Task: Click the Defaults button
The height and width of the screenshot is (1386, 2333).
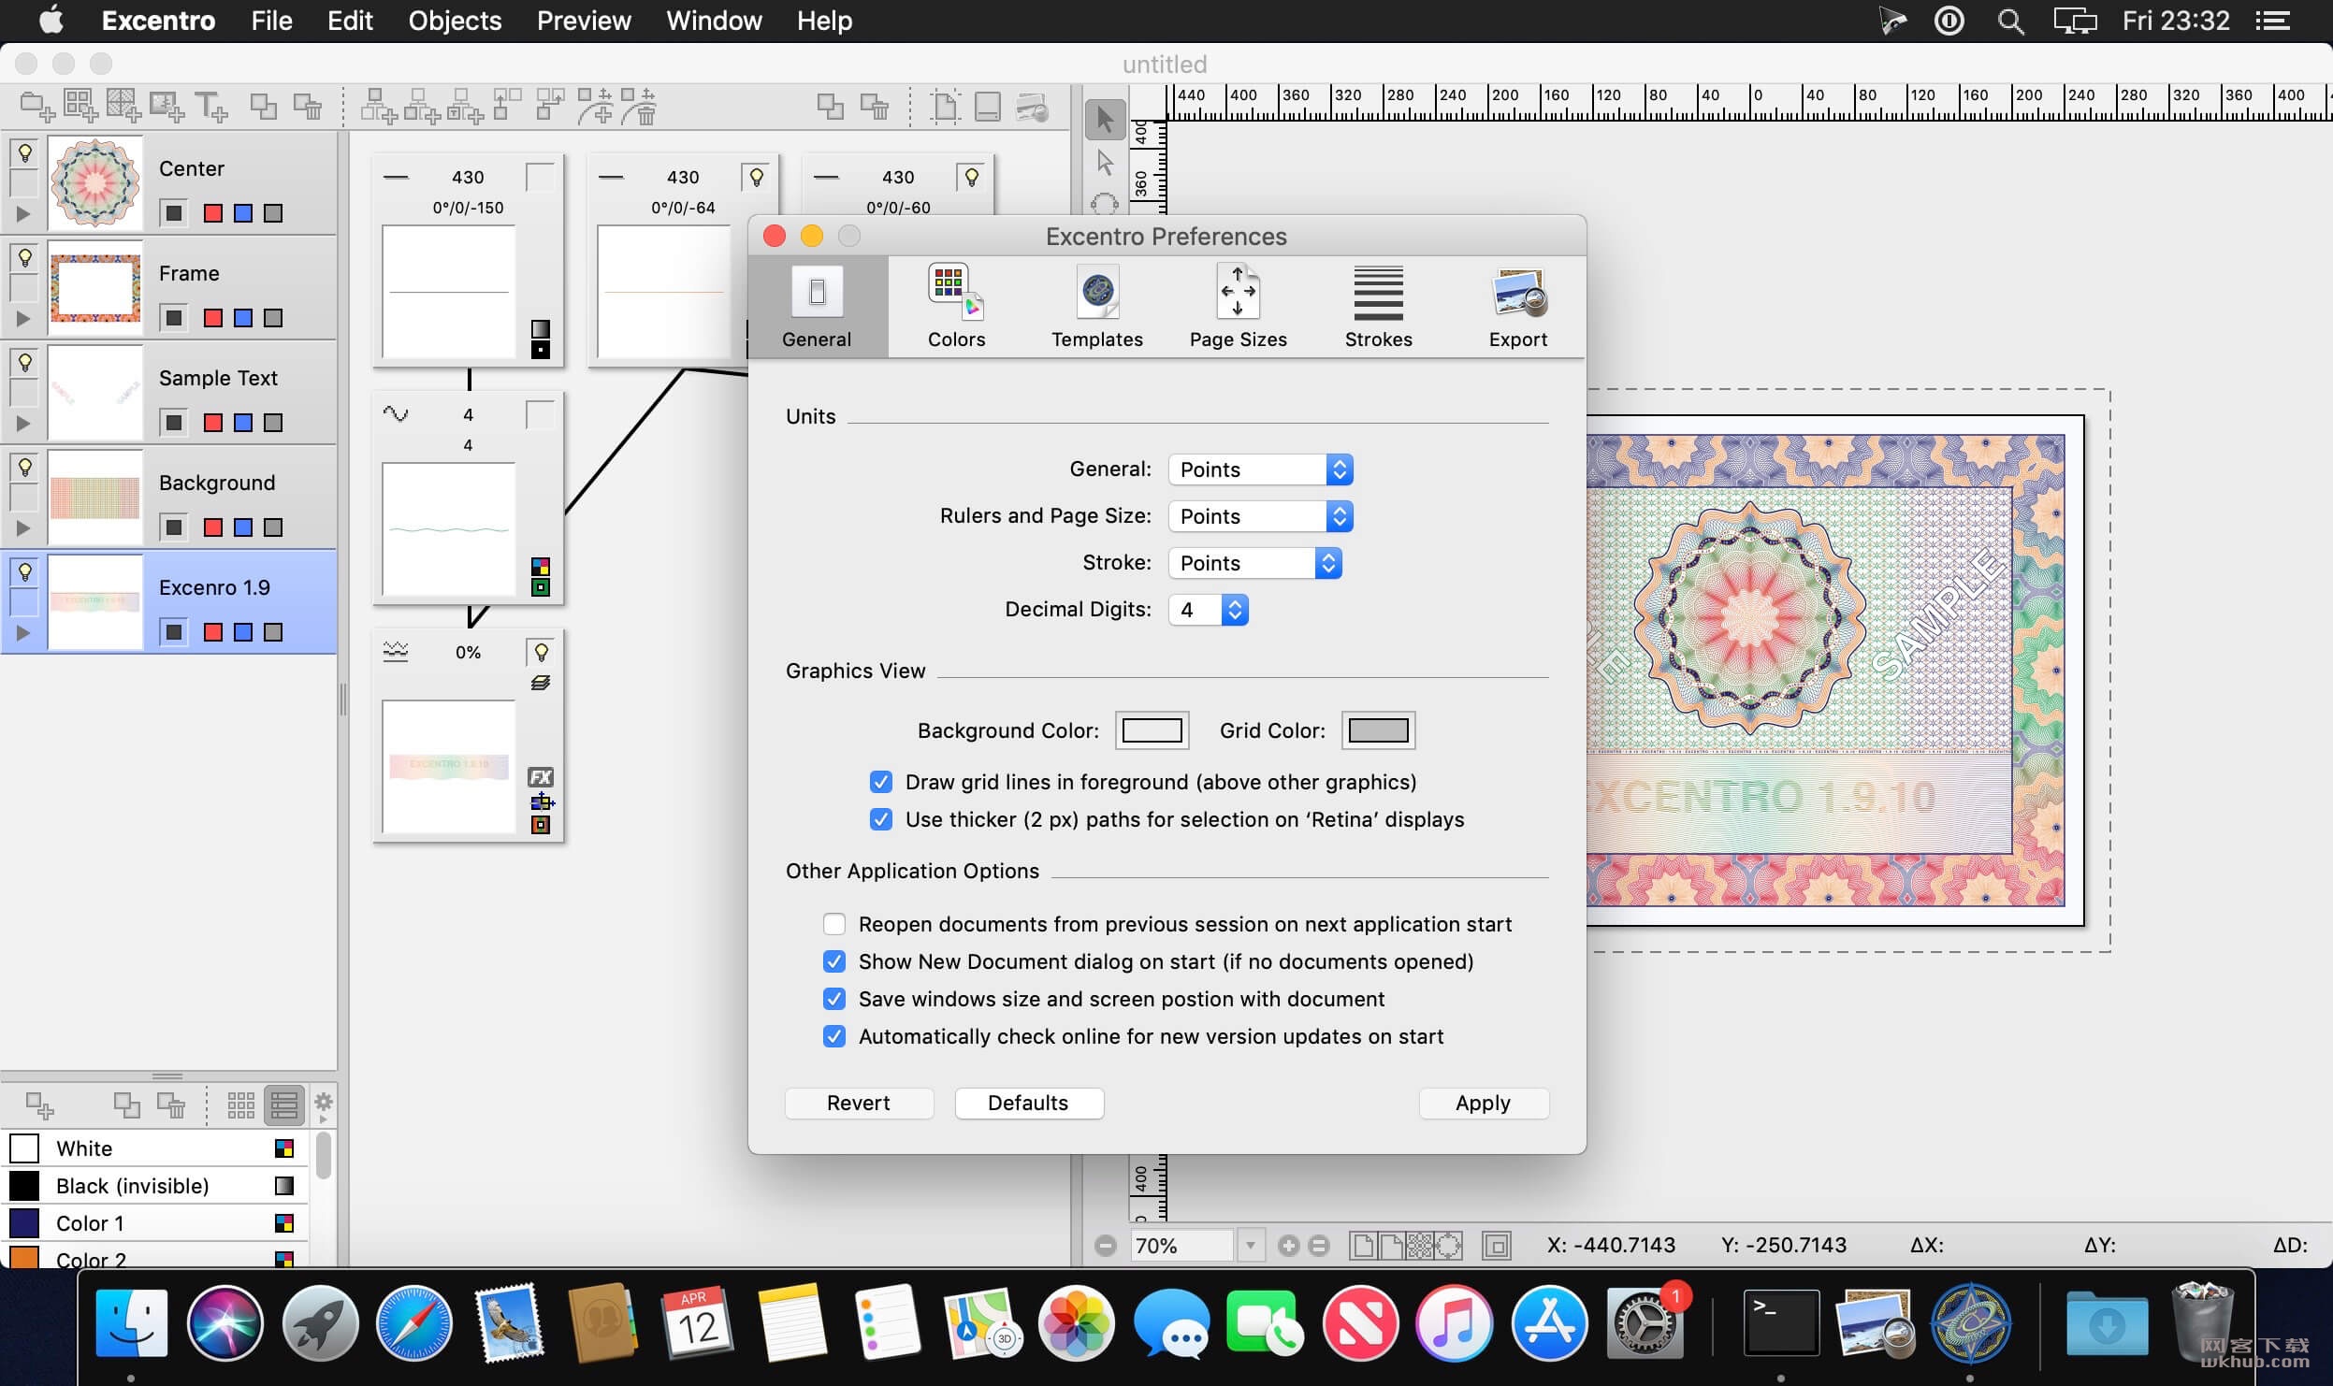Action: tap(1028, 1103)
